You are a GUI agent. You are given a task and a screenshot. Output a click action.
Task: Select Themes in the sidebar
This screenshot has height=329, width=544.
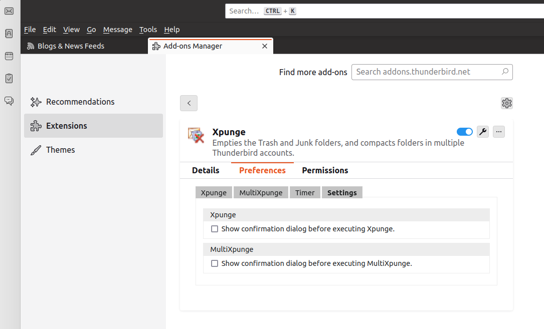(60, 150)
